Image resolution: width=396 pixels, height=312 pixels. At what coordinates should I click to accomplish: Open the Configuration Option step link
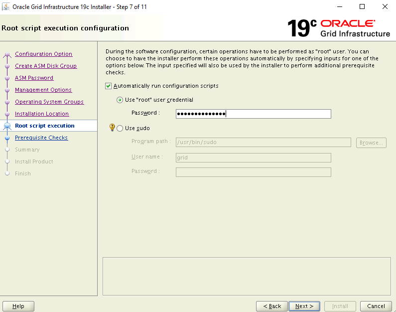pos(44,54)
